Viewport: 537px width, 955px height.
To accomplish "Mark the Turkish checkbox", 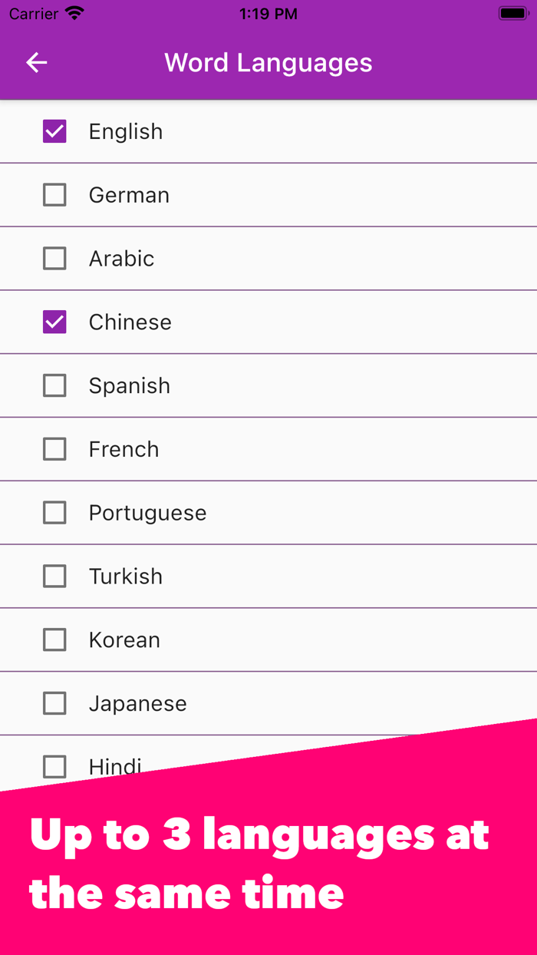I will point(54,577).
